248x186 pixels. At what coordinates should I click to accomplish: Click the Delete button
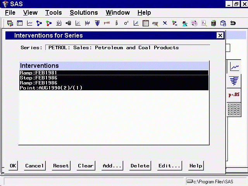coord(140,165)
